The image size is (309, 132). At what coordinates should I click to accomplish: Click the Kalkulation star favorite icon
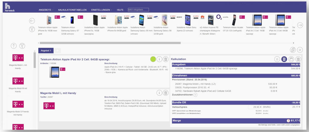point(277,59)
